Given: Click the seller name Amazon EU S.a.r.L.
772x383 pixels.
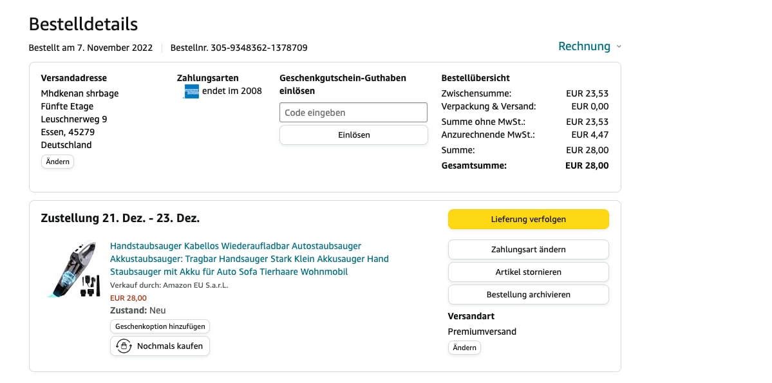Looking at the screenshot, I should [195, 285].
